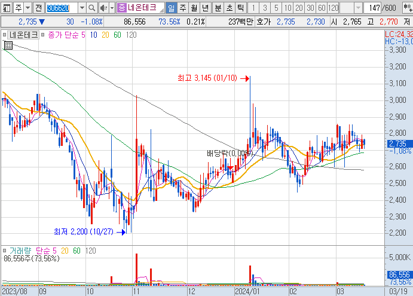Click the gray 120 moving average legend

tap(131, 35)
